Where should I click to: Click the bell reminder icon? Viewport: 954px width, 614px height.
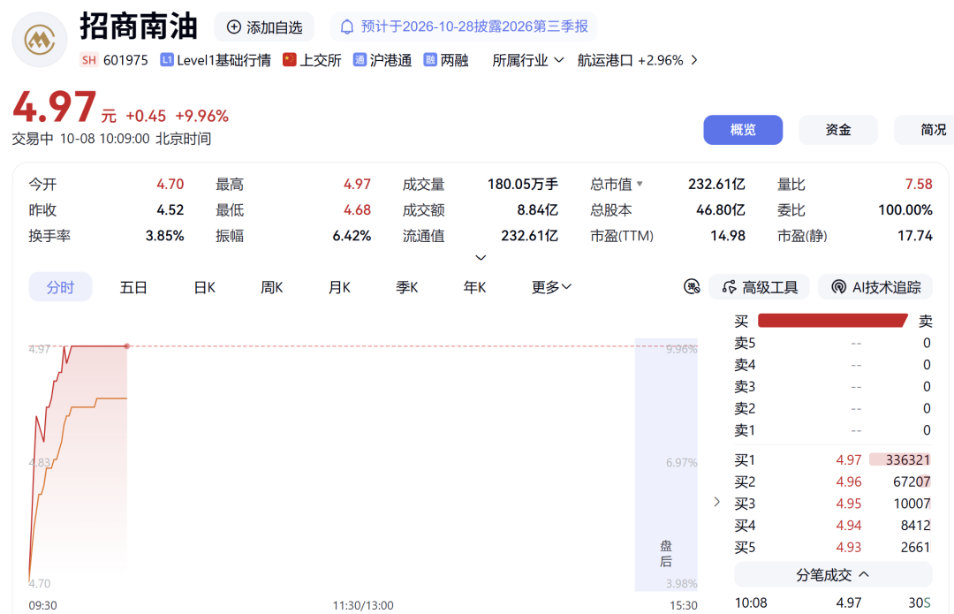347,27
